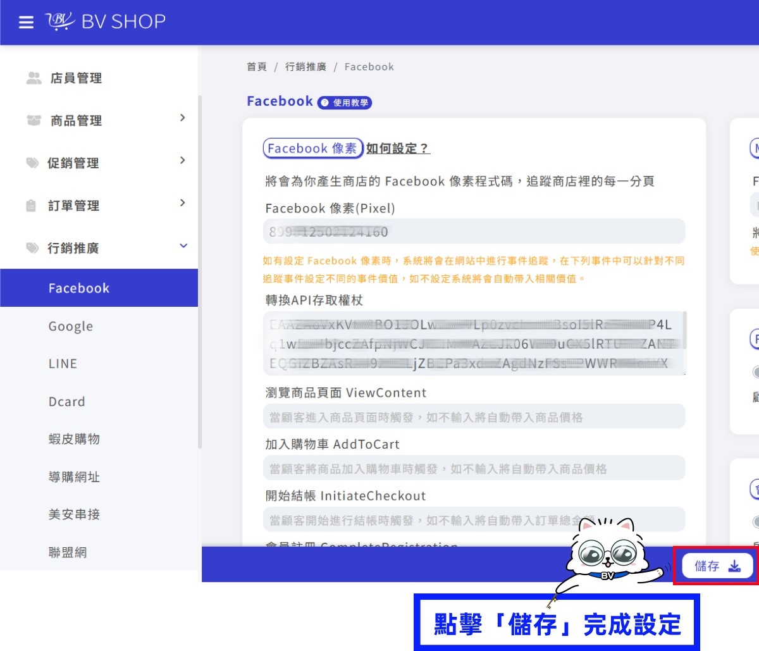Collapse the 行銷推廣 chevron
This screenshot has width=759, height=651.
(183, 245)
